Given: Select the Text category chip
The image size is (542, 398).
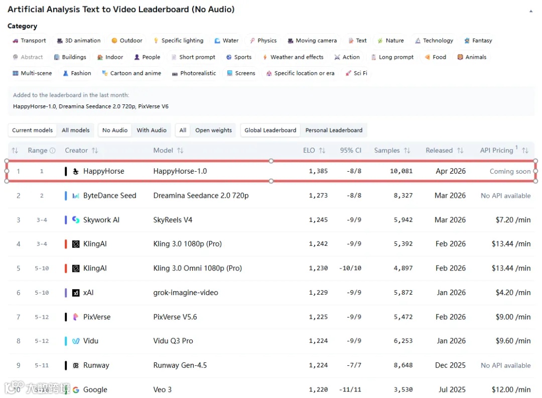Looking at the screenshot, I should [357, 41].
